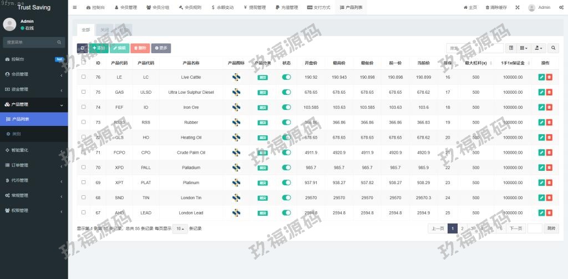Click the refresh table icon button
This screenshot has width=568, height=279.
pyautogui.click(x=82, y=48)
